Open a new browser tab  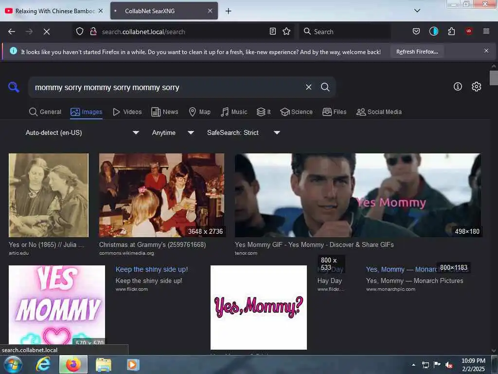[x=228, y=11]
